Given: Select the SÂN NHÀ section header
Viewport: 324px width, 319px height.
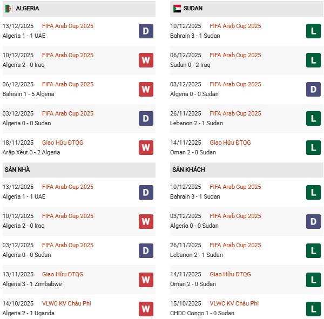Looking at the screenshot, I should coord(17,169).
